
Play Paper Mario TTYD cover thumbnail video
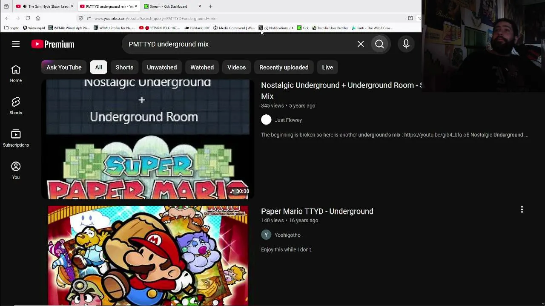pos(148,256)
